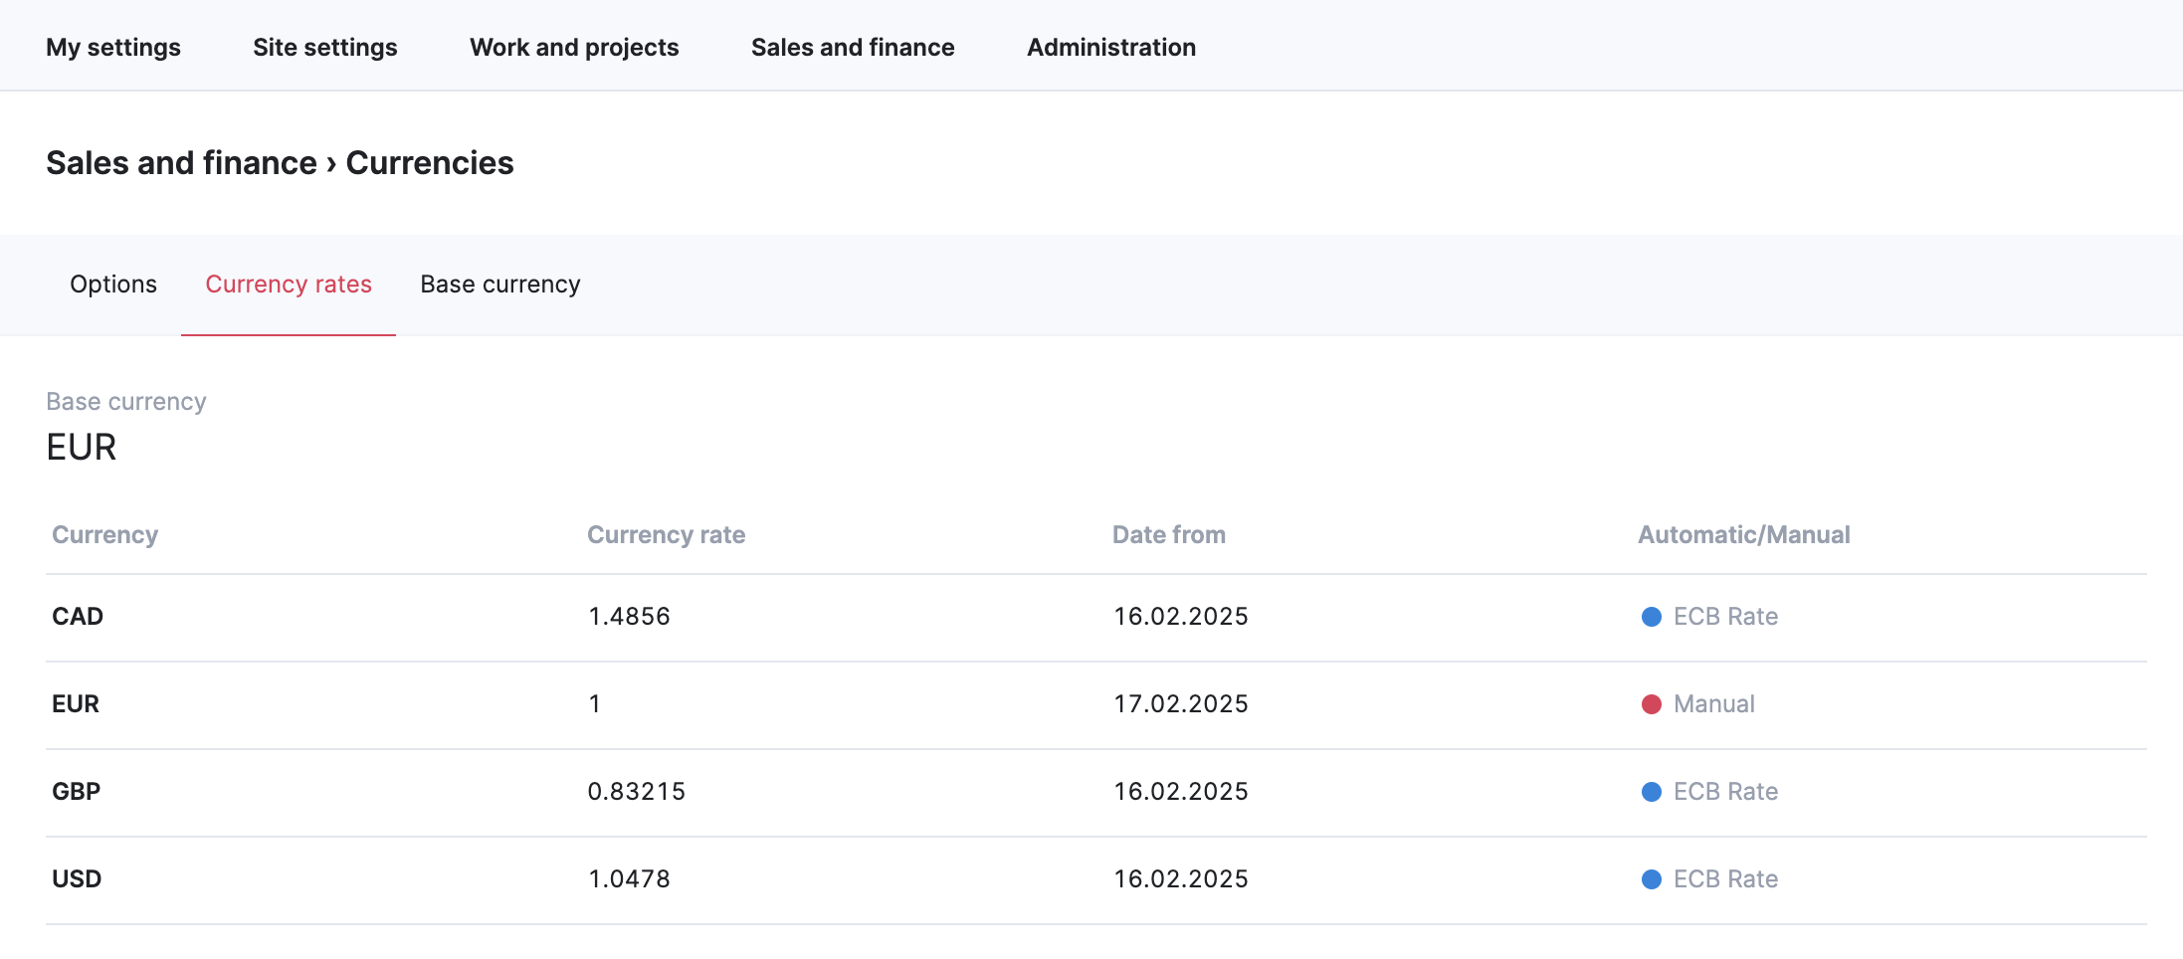Click the red Manual dot for EUR
The image size is (2183, 959).
click(1652, 704)
